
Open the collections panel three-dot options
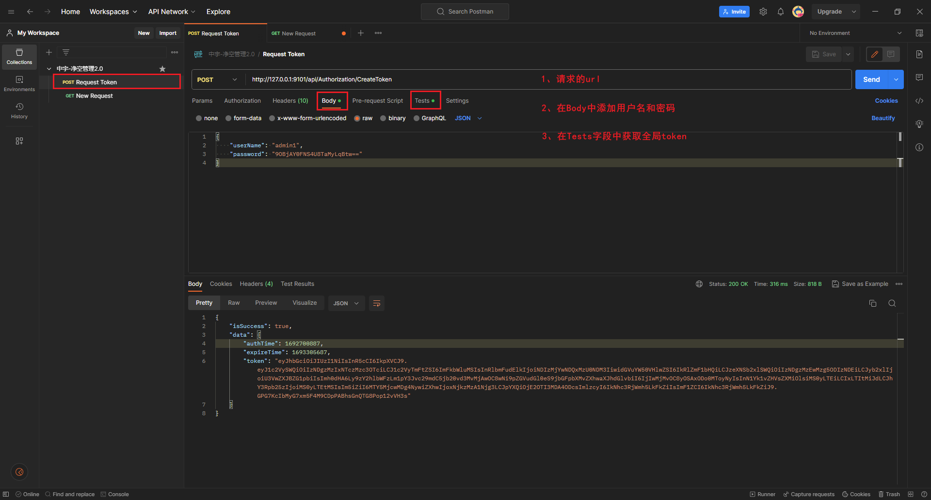pyautogui.click(x=175, y=52)
